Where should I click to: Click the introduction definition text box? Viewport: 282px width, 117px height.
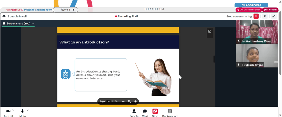tap(101, 75)
